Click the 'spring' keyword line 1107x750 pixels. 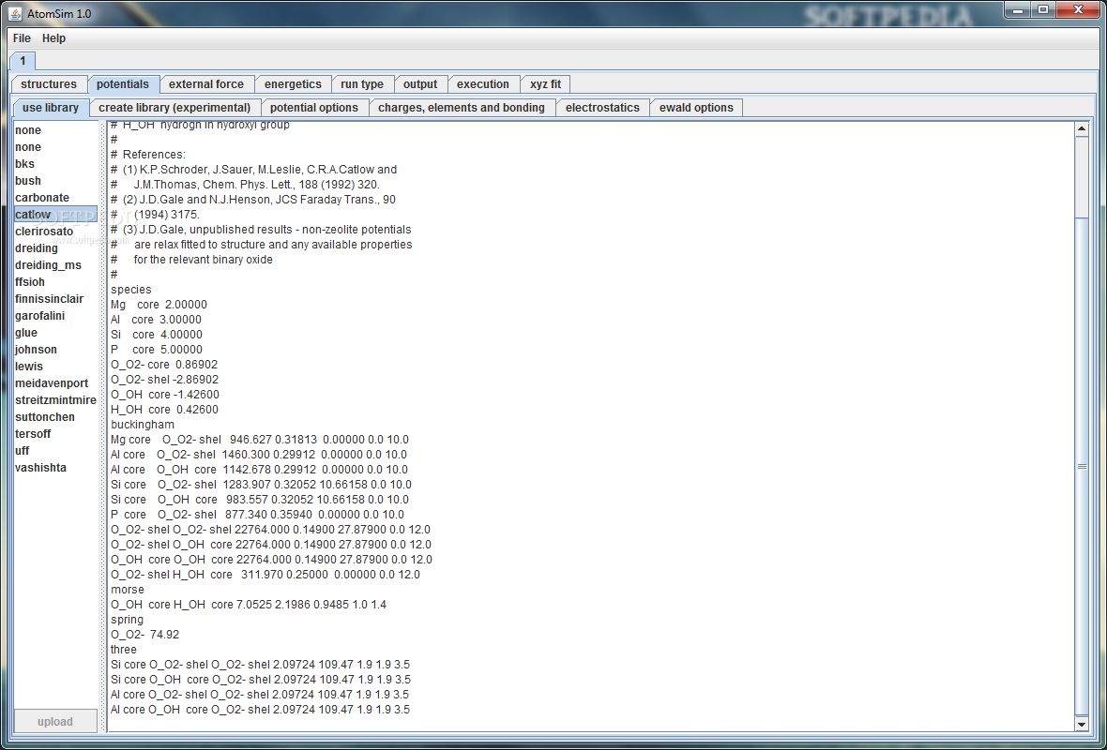[127, 619]
